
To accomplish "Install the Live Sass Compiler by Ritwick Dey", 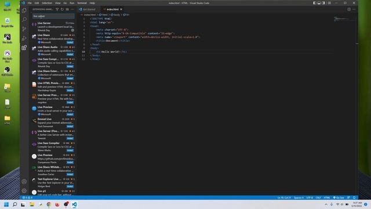I will point(70,66).
